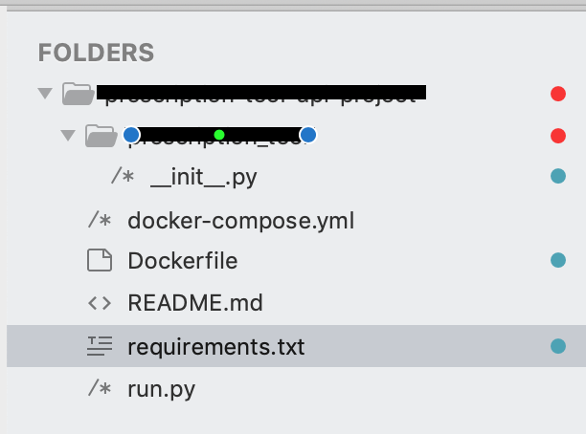Collapse the top-level project folder arrow
The image size is (586, 434).
[x=43, y=94]
